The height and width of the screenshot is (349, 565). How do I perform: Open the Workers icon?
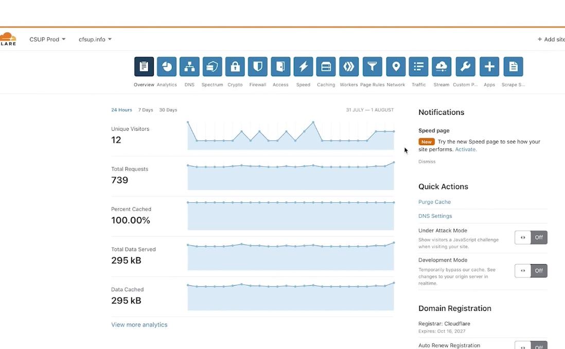coord(349,66)
